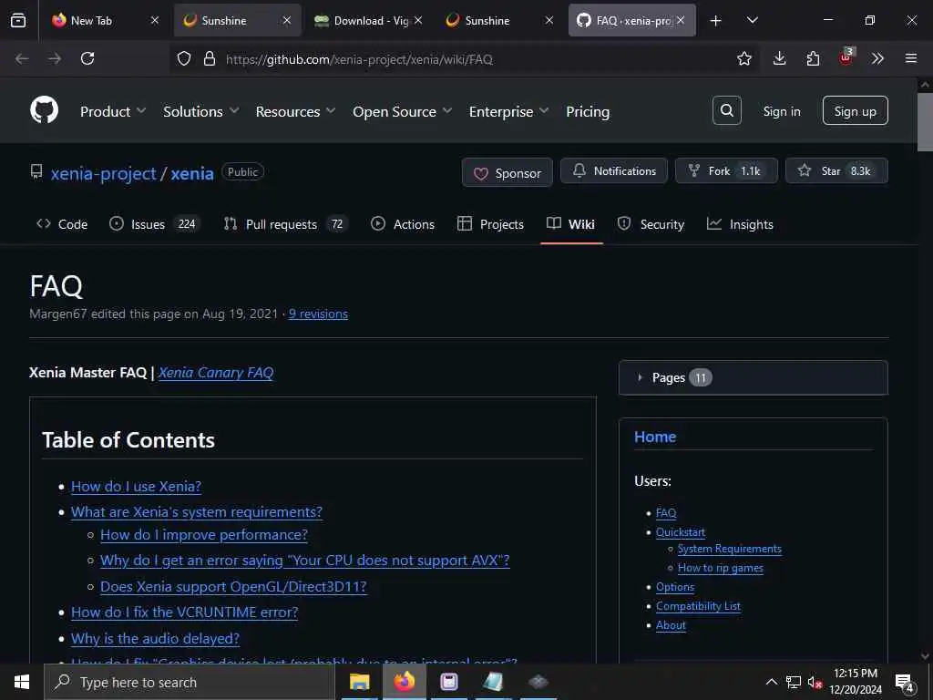Open the 9 revisions link
This screenshot has height=700, width=933.
(x=318, y=314)
